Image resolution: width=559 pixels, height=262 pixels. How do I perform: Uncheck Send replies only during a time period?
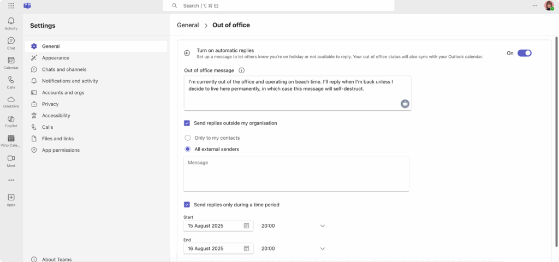pos(187,205)
